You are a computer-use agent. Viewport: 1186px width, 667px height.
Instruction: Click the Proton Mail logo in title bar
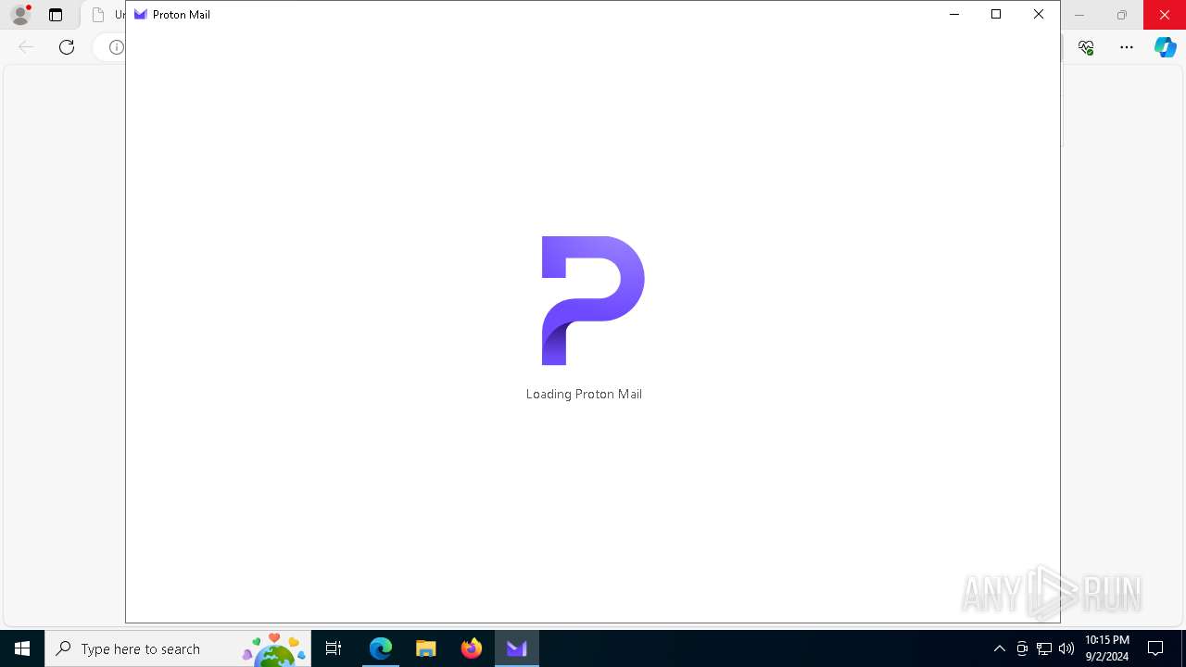[x=141, y=15]
